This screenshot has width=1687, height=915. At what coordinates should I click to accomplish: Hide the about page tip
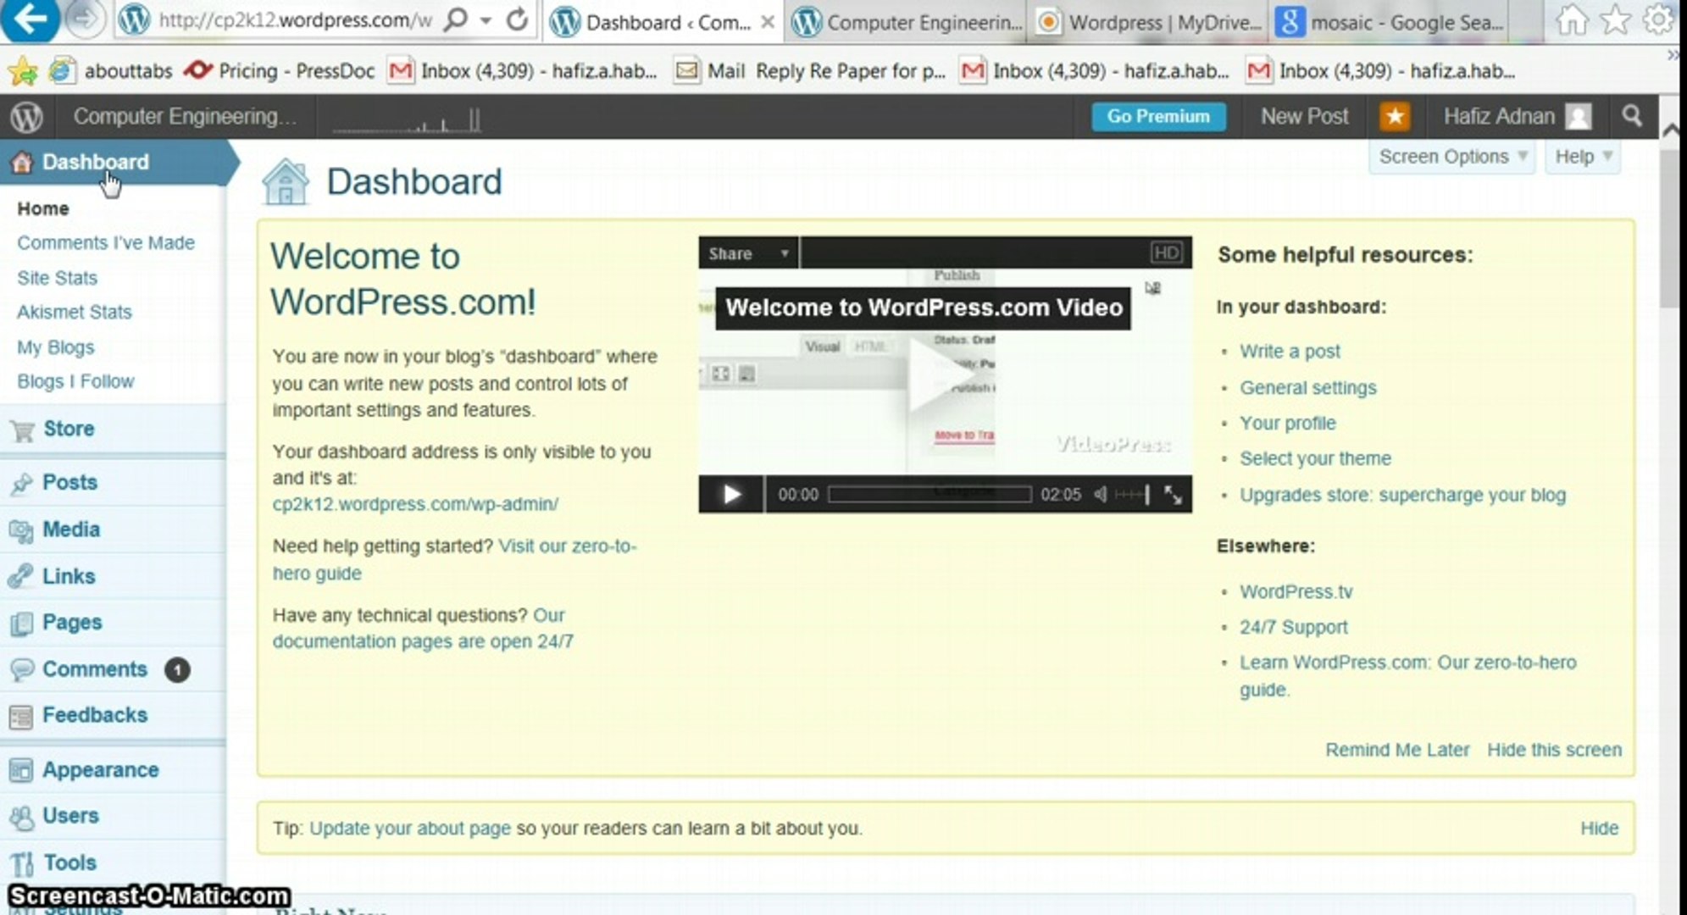coord(1599,828)
